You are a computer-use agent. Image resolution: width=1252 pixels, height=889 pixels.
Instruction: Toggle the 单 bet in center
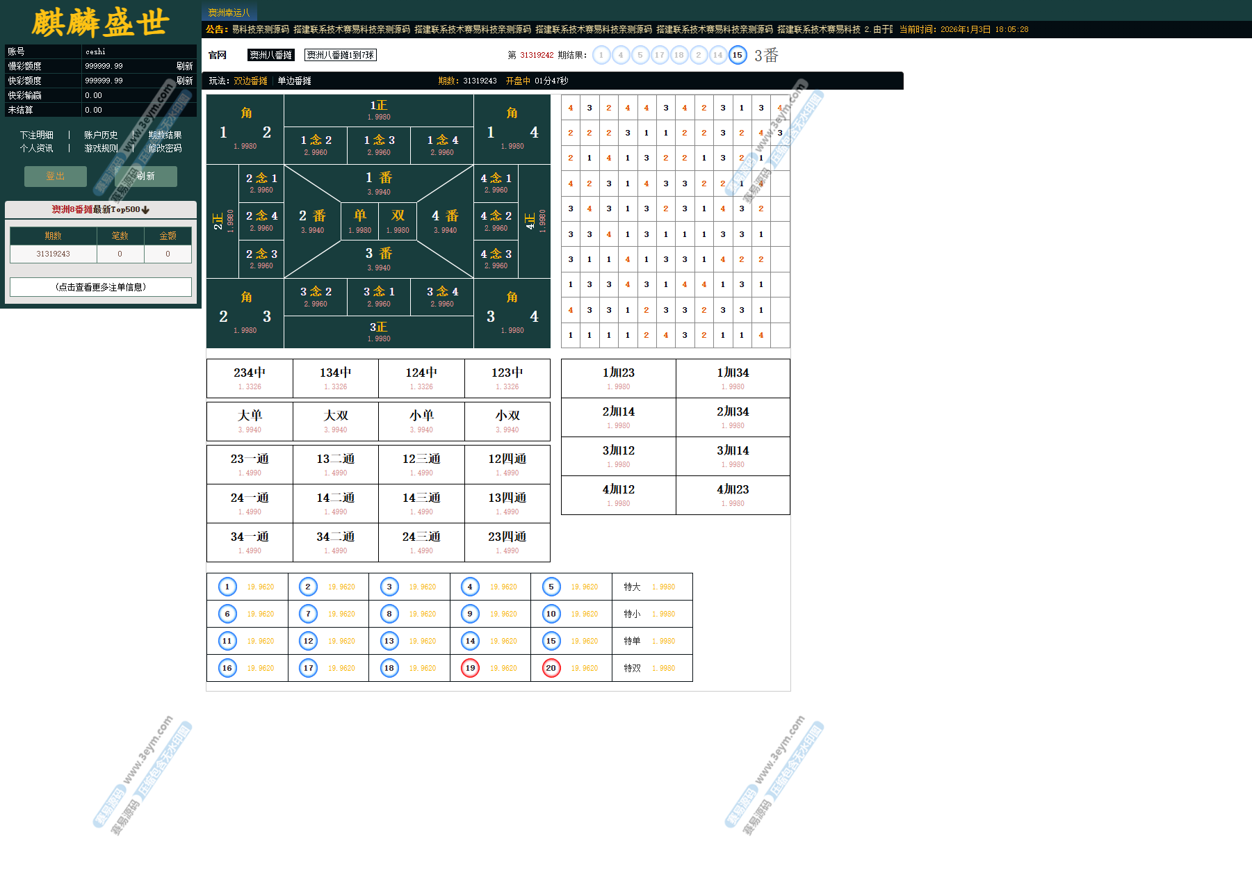(359, 220)
